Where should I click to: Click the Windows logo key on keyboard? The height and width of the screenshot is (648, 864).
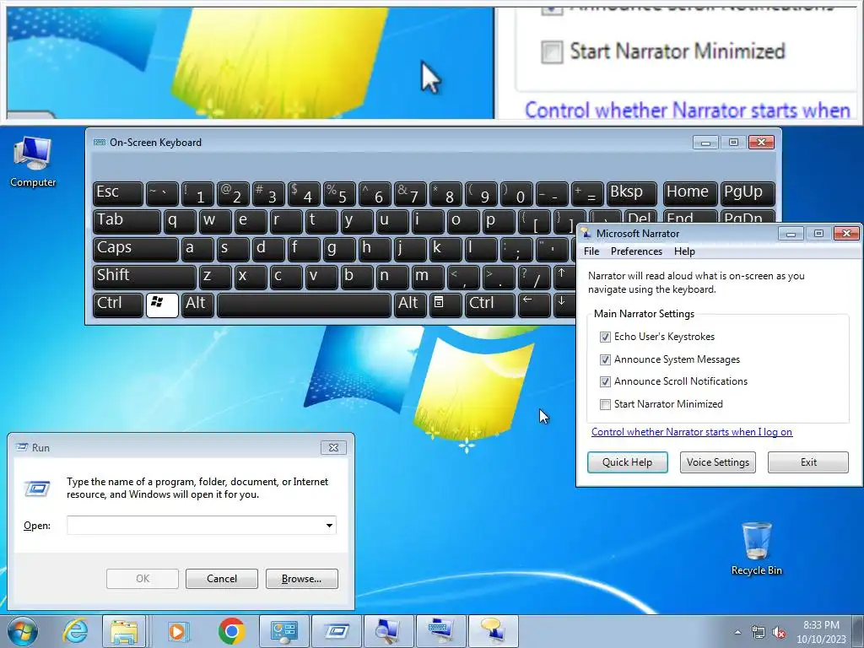point(162,305)
